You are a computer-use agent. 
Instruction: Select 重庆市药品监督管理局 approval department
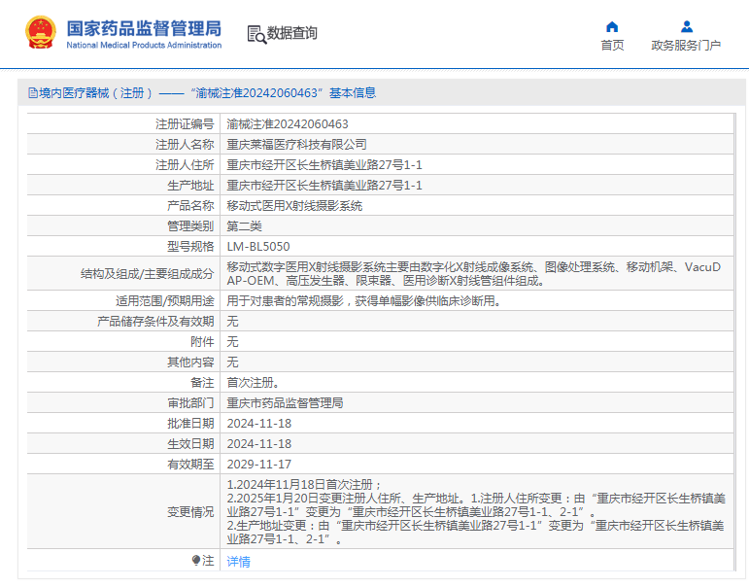point(285,403)
